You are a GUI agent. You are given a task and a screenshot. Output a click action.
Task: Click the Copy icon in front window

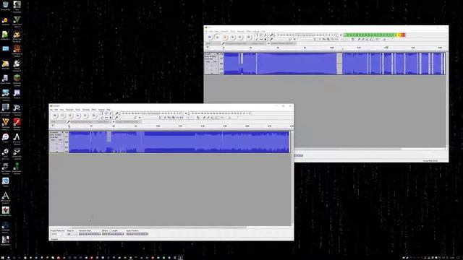[169, 118]
